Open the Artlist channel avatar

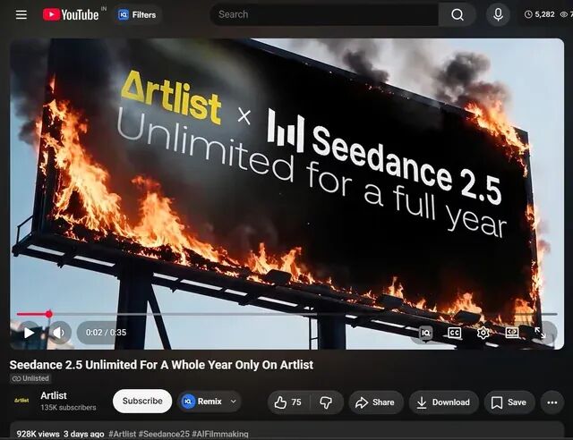(x=21, y=401)
